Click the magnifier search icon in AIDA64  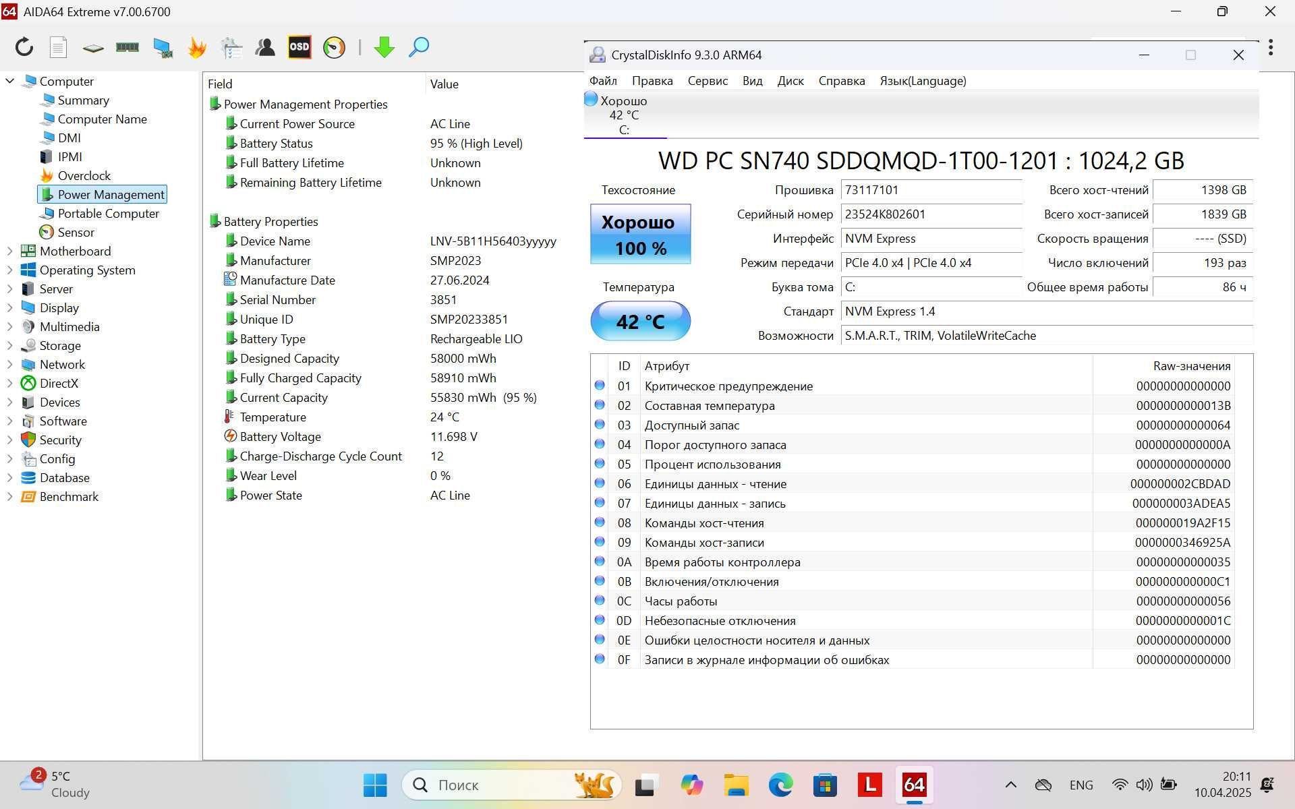[419, 47]
